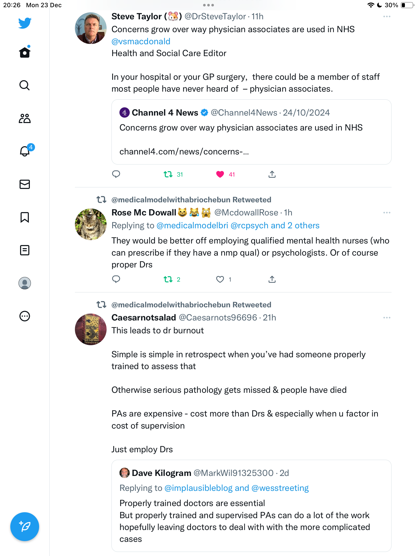Screen dimensions: 417x556
Task: Open Communities people icon in sidebar
Action: tap(25, 118)
